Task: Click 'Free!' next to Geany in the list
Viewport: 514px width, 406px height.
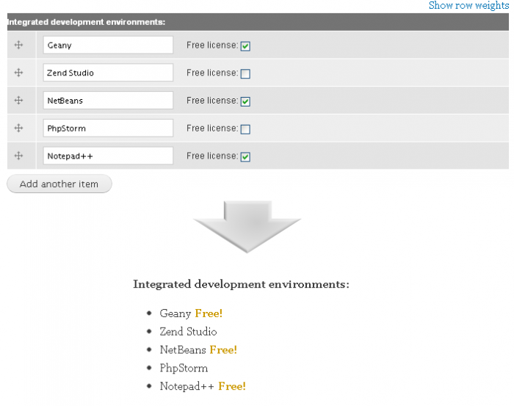Action: pos(209,313)
